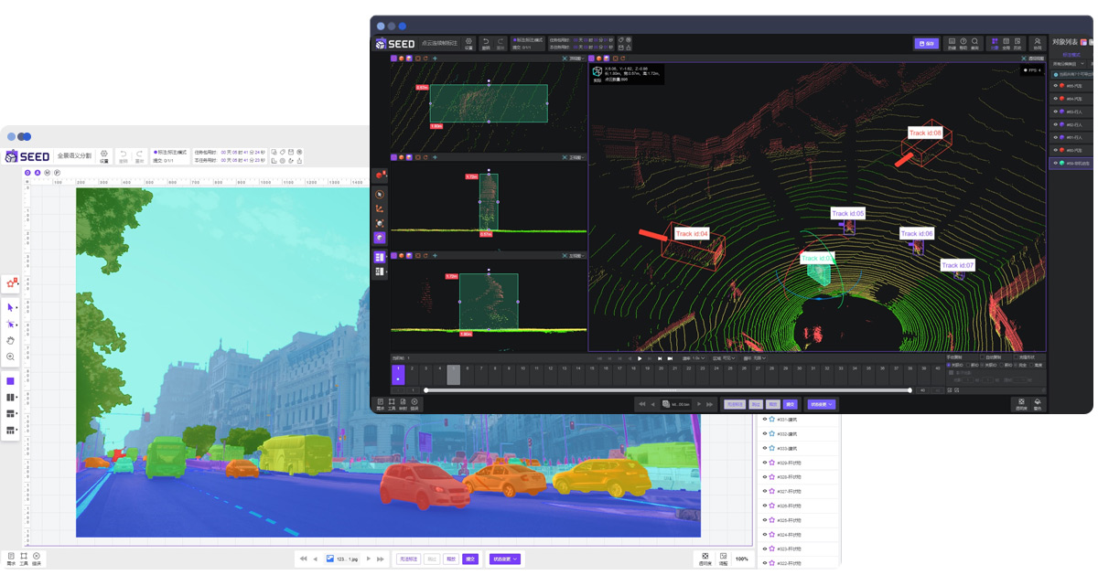Go to next image in light window
1098x586 pixels.
[x=369, y=559]
